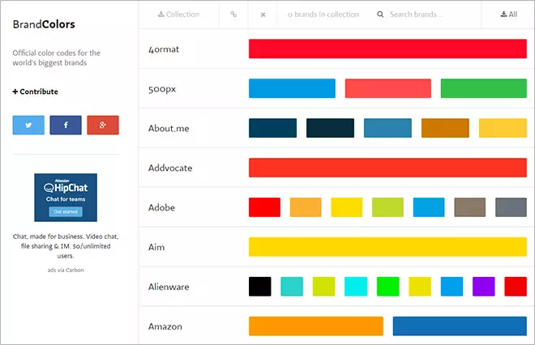Select Amazon orange swatch

click(x=316, y=326)
